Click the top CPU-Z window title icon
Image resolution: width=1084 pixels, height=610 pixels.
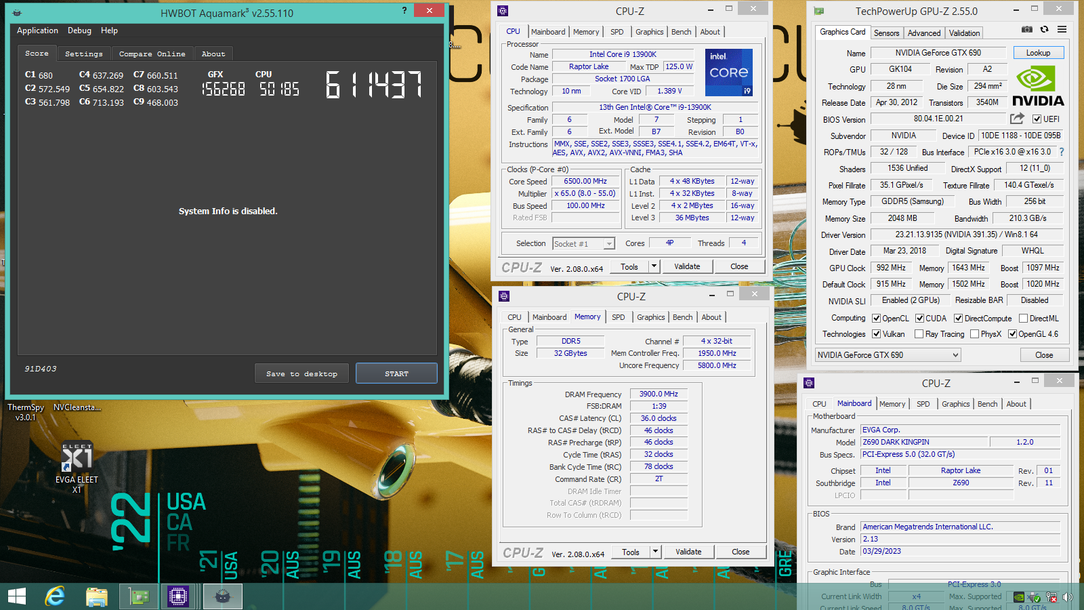point(503,11)
